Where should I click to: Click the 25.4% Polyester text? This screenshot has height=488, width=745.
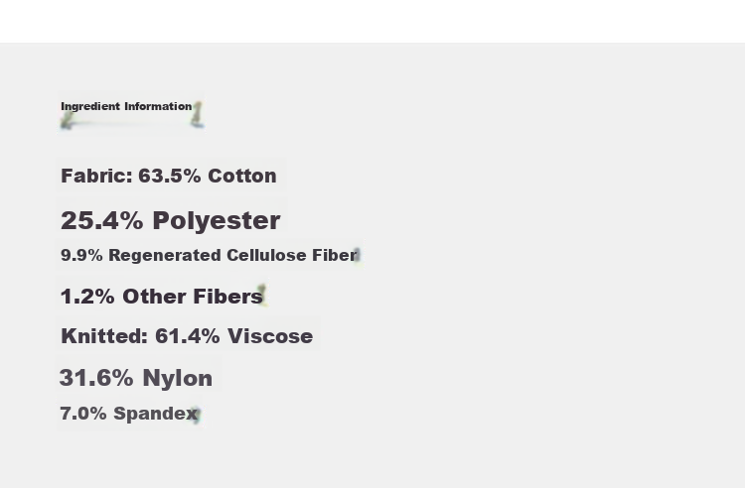(x=171, y=220)
